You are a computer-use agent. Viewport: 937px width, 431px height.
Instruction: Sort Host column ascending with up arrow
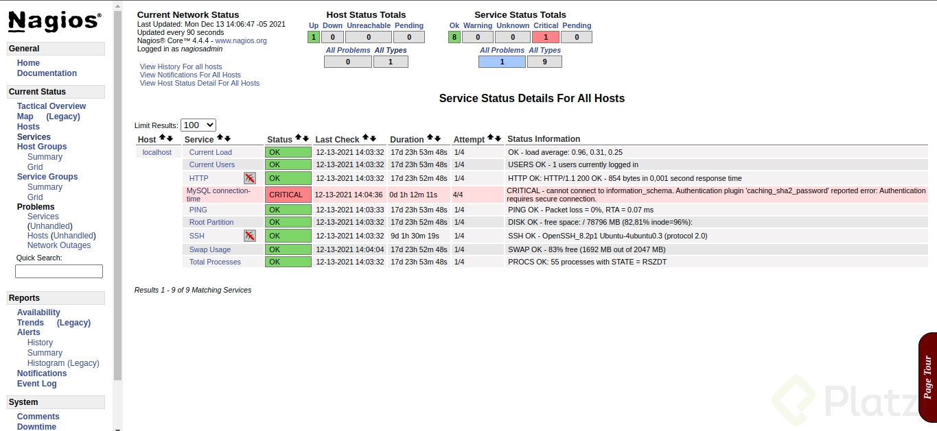163,138
